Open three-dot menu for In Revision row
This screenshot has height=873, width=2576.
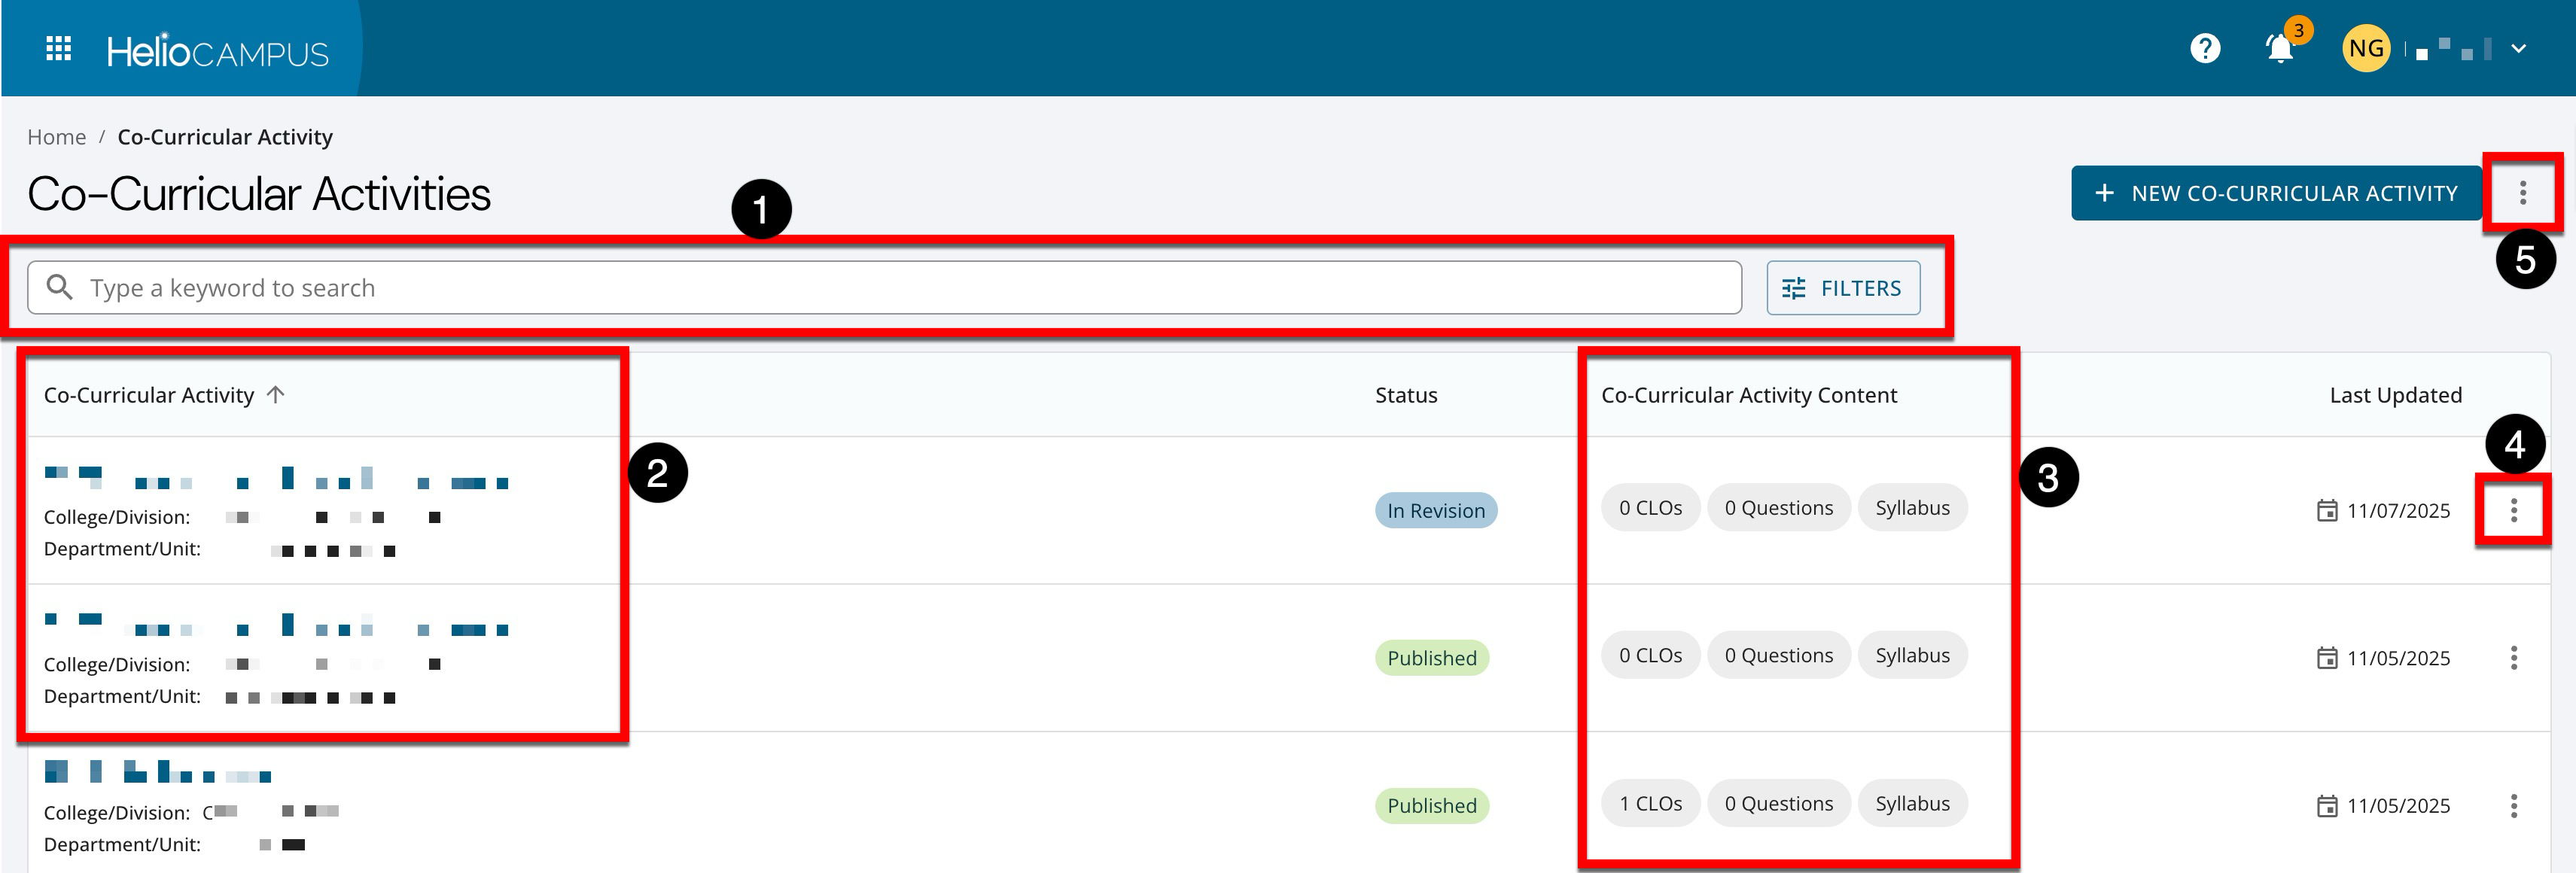[2513, 511]
